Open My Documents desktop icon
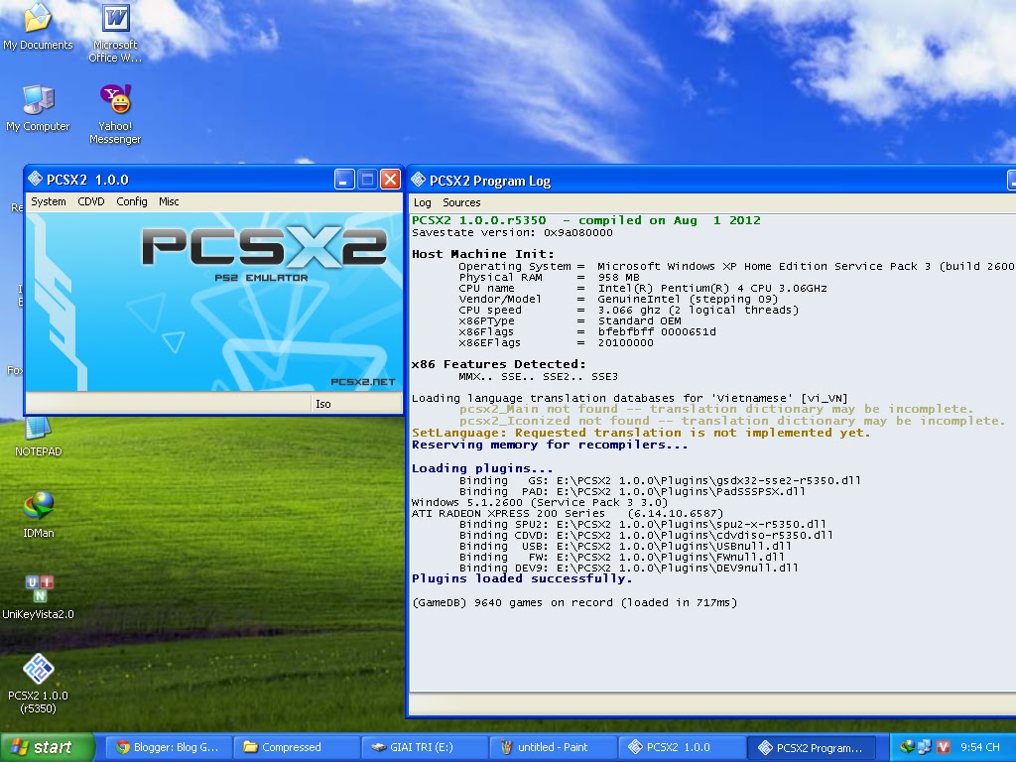The image size is (1016, 762). point(38,27)
